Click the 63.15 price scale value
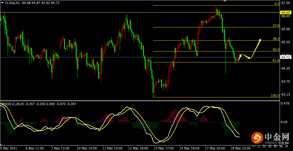The width and height of the screenshot is (293, 151). pyautogui.click(x=286, y=94)
